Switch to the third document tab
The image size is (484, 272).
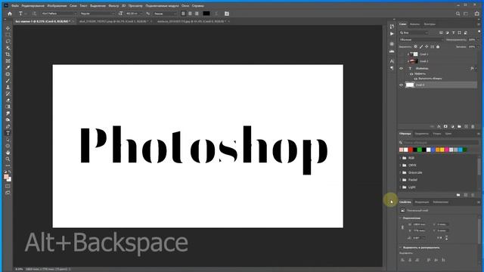tap(191, 22)
